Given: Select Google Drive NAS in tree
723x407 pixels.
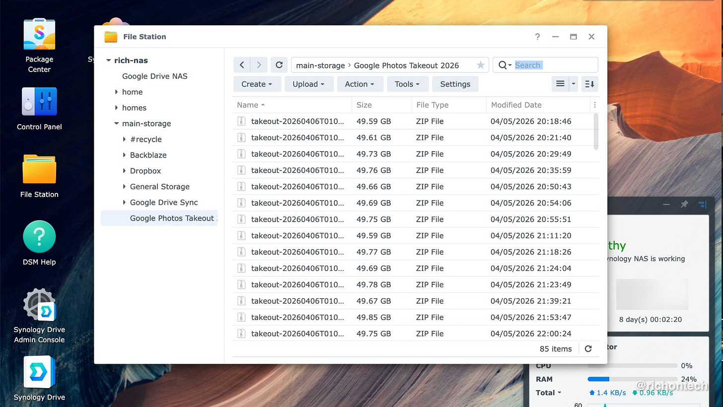Looking at the screenshot, I should pyautogui.click(x=154, y=76).
